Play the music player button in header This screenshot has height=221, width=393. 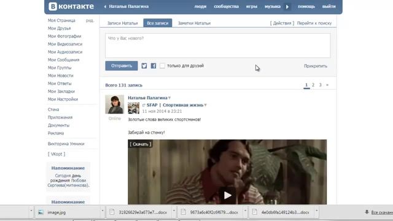tap(287, 7)
